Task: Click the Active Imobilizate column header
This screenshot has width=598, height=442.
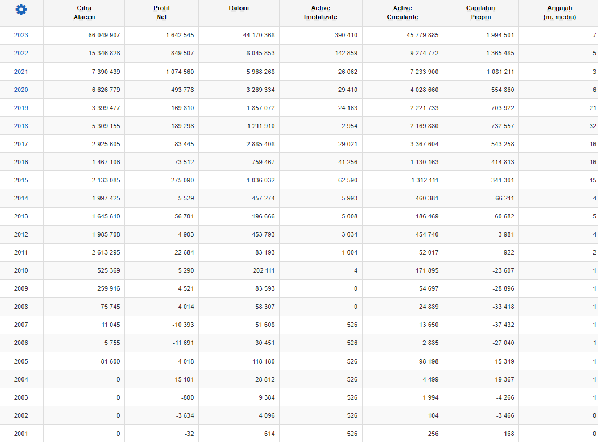Action: (x=320, y=12)
